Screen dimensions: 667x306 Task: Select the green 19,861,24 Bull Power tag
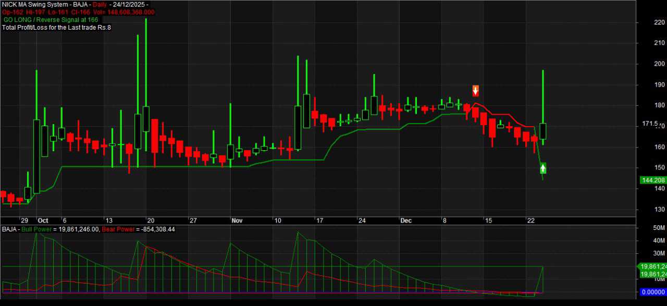click(653, 266)
